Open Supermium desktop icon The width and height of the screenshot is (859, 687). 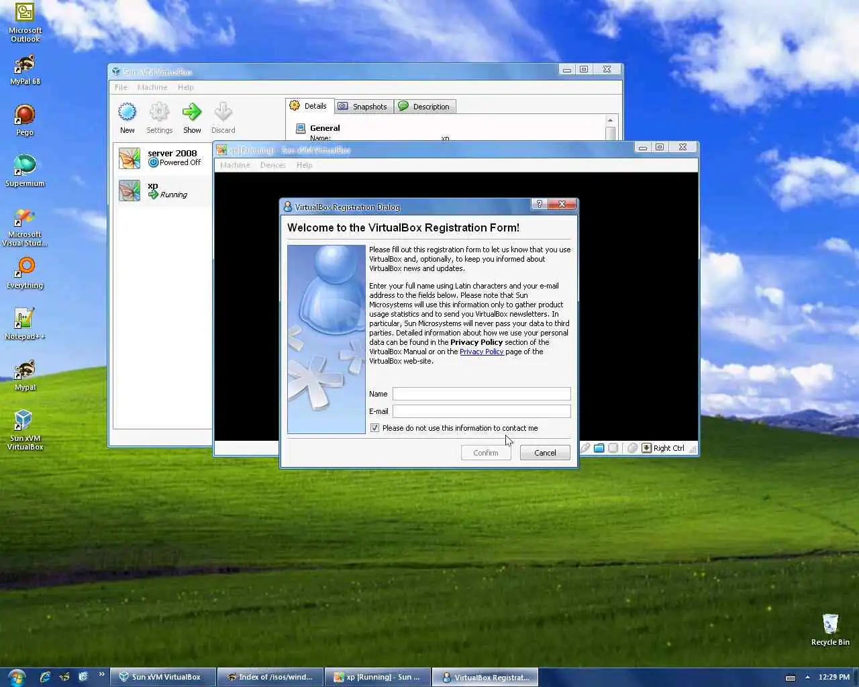coord(25,171)
